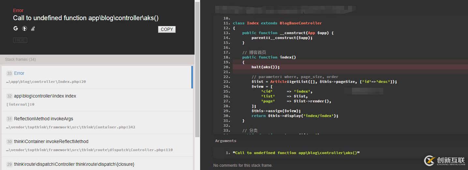Select stack frame 33 Error
468x170 pixels.
pos(96,77)
